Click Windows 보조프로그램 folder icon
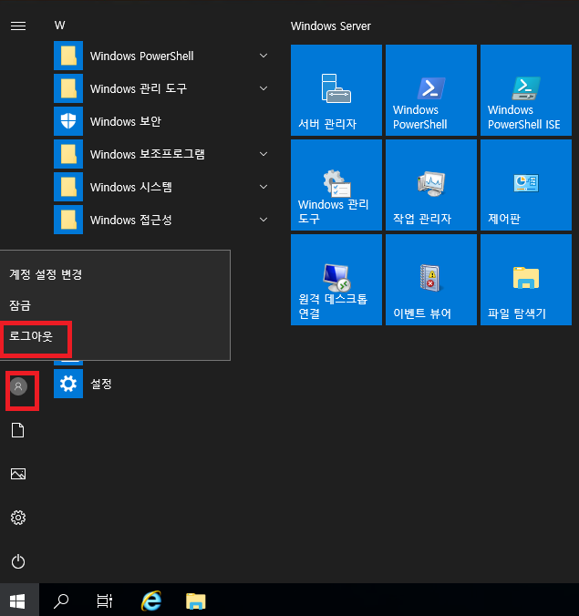Image resolution: width=579 pixels, height=616 pixels. [68, 154]
